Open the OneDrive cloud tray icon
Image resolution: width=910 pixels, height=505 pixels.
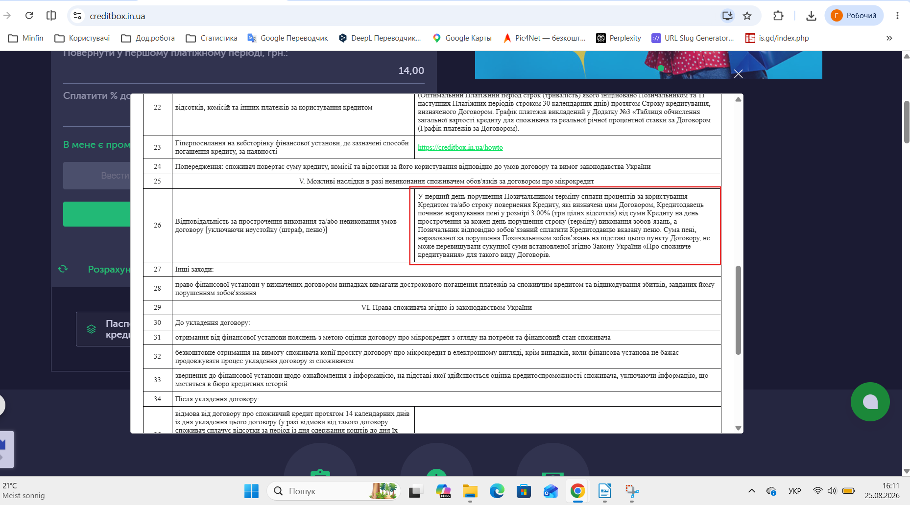point(771,491)
